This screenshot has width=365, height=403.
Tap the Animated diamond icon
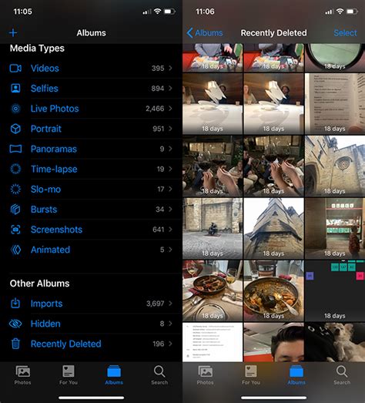pos(15,250)
